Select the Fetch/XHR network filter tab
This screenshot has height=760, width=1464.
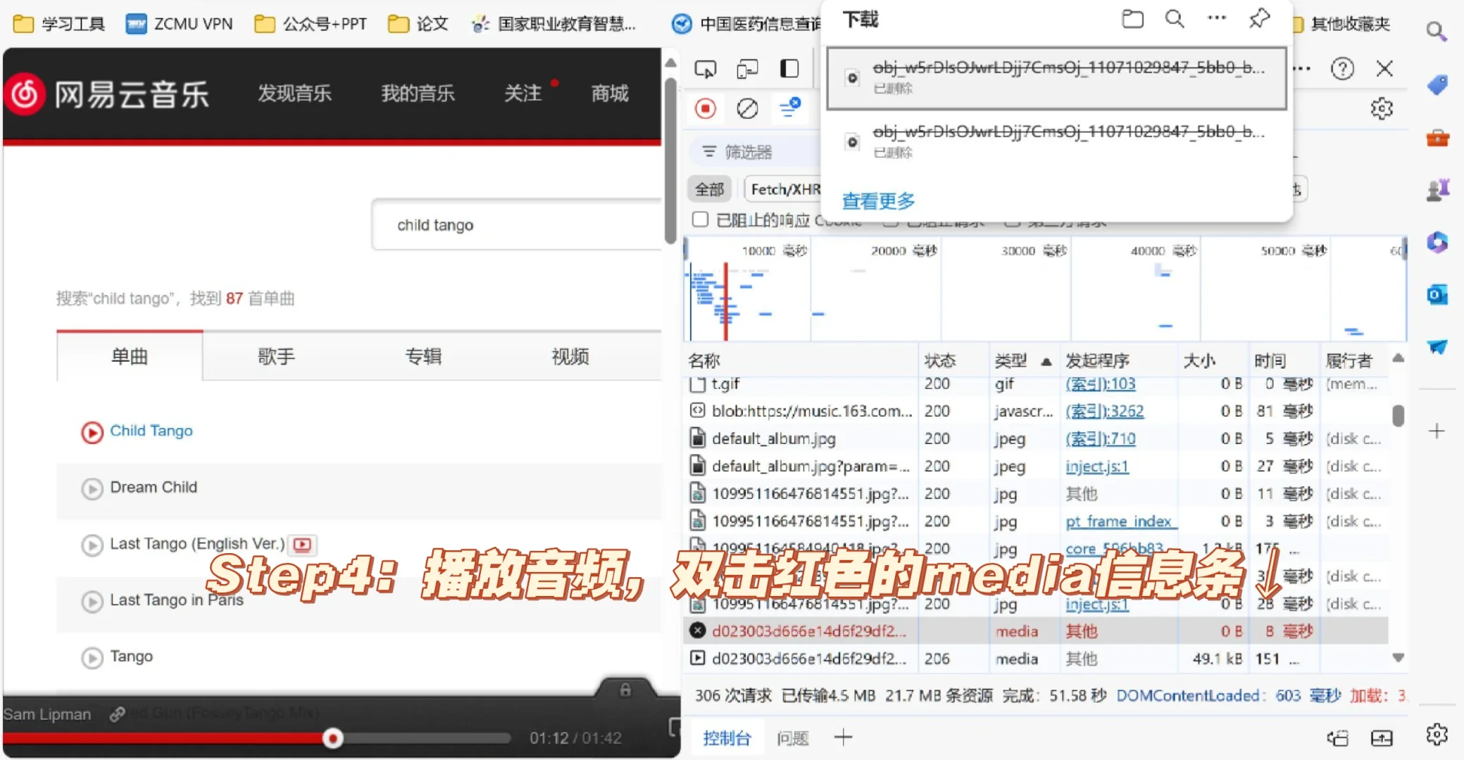[x=785, y=189]
